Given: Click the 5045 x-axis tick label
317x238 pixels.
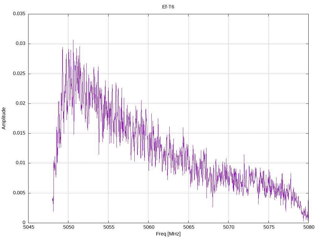Looking at the screenshot, I should [29, 227].
